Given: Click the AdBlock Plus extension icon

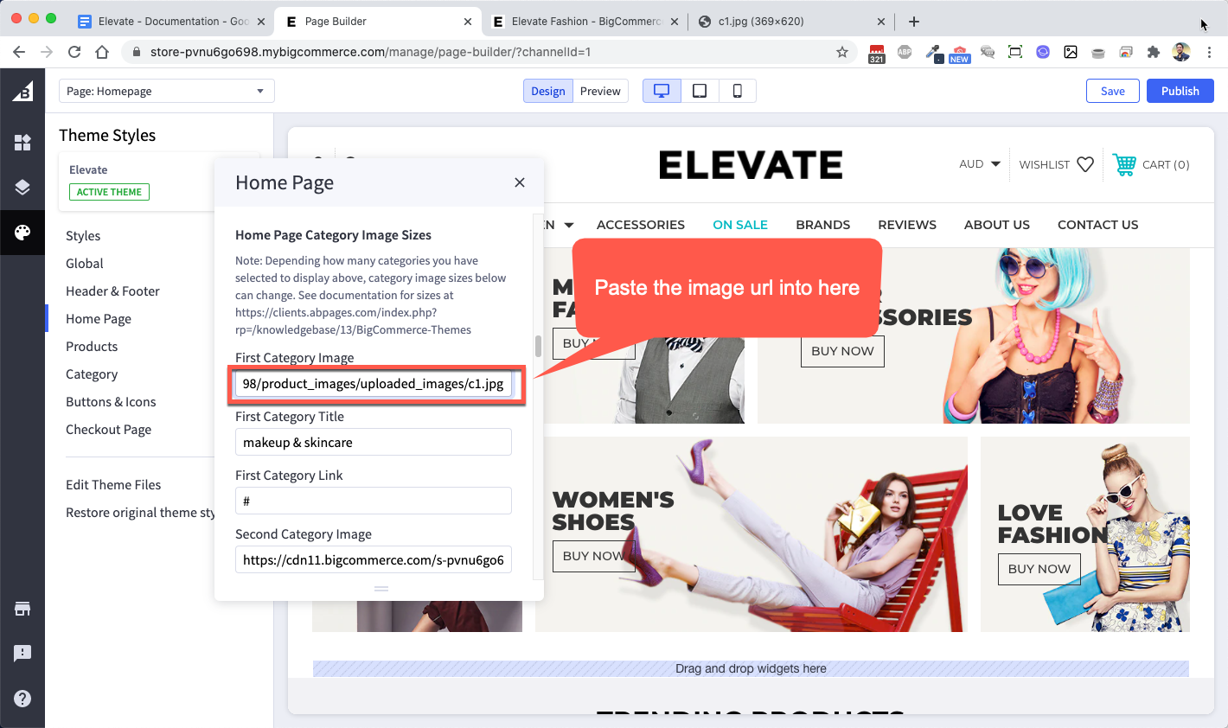Looking at the screenshot, I should 905,52.
